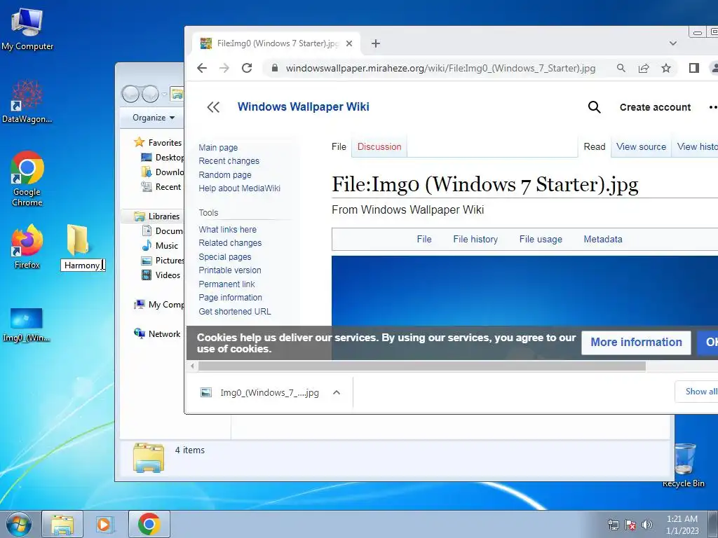Jump to Metadata section
This screenshot has height=538, width=718.
click(x=603, y=240)
